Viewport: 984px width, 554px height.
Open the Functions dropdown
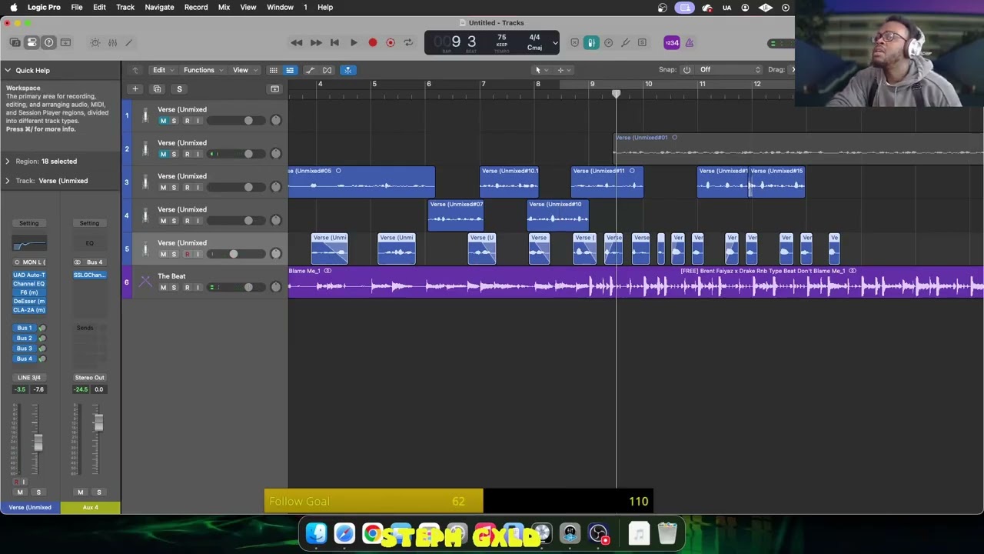203,70
